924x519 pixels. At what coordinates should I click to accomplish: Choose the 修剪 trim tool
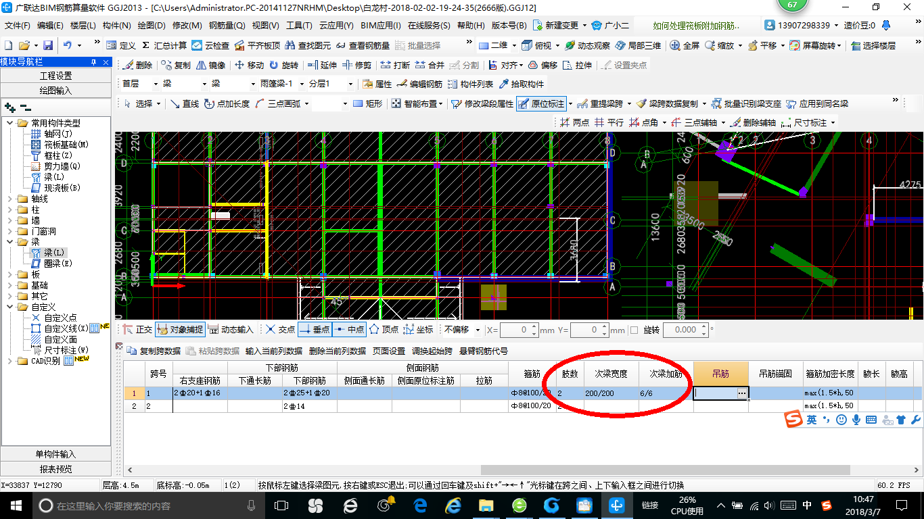coord(356,66)
